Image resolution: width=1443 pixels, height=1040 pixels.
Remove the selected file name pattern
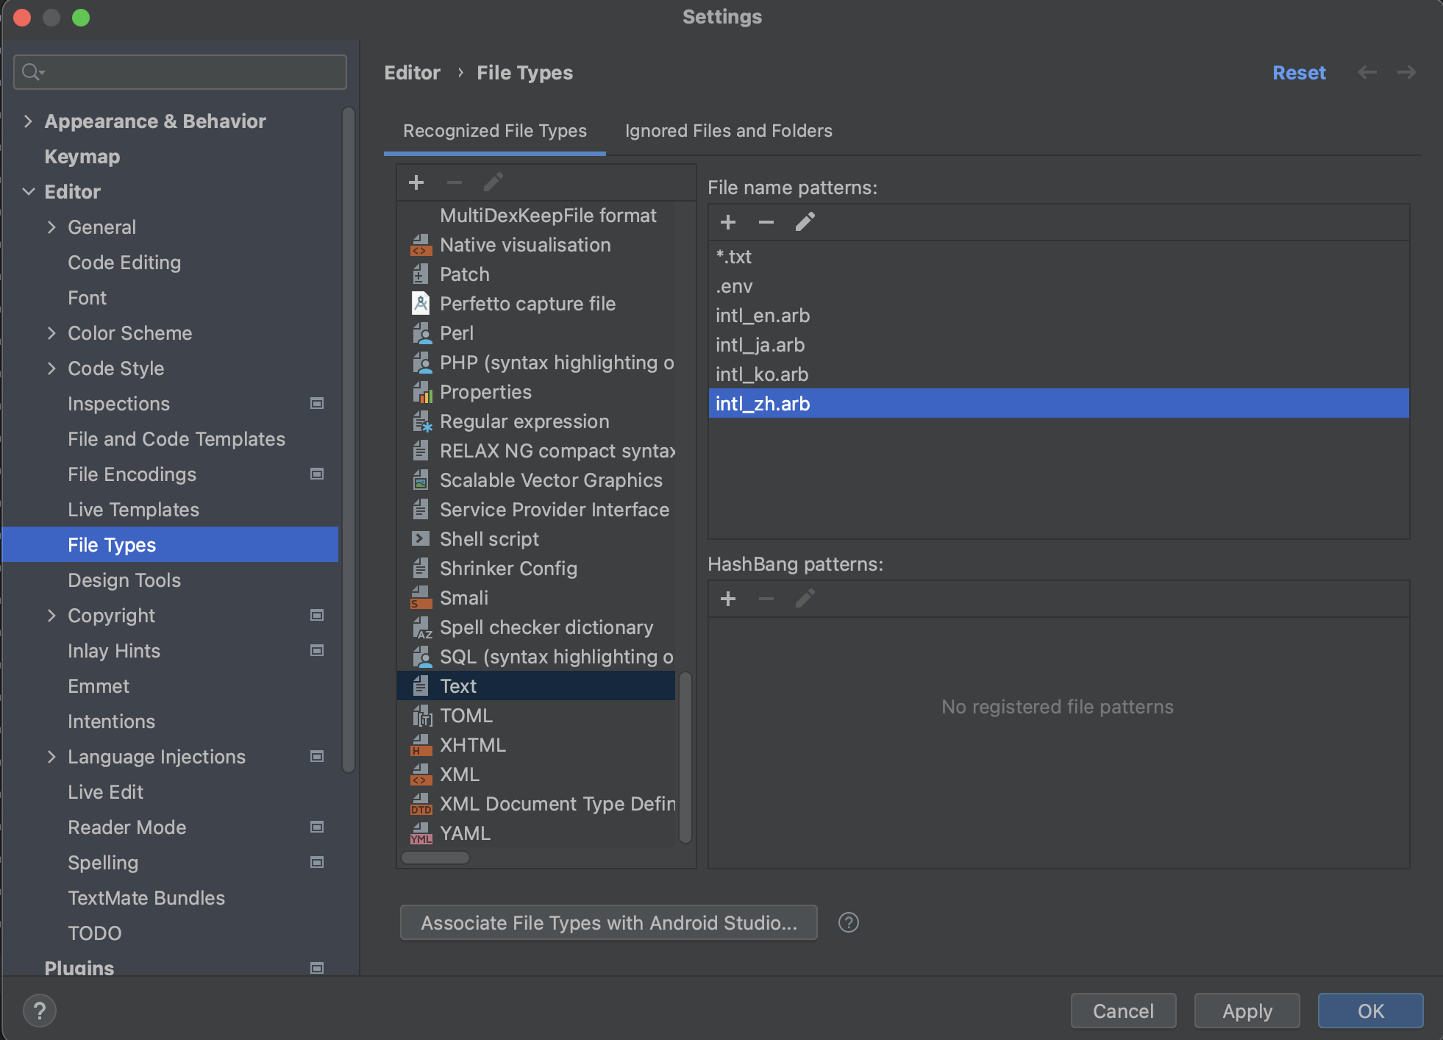click(766, 222)
